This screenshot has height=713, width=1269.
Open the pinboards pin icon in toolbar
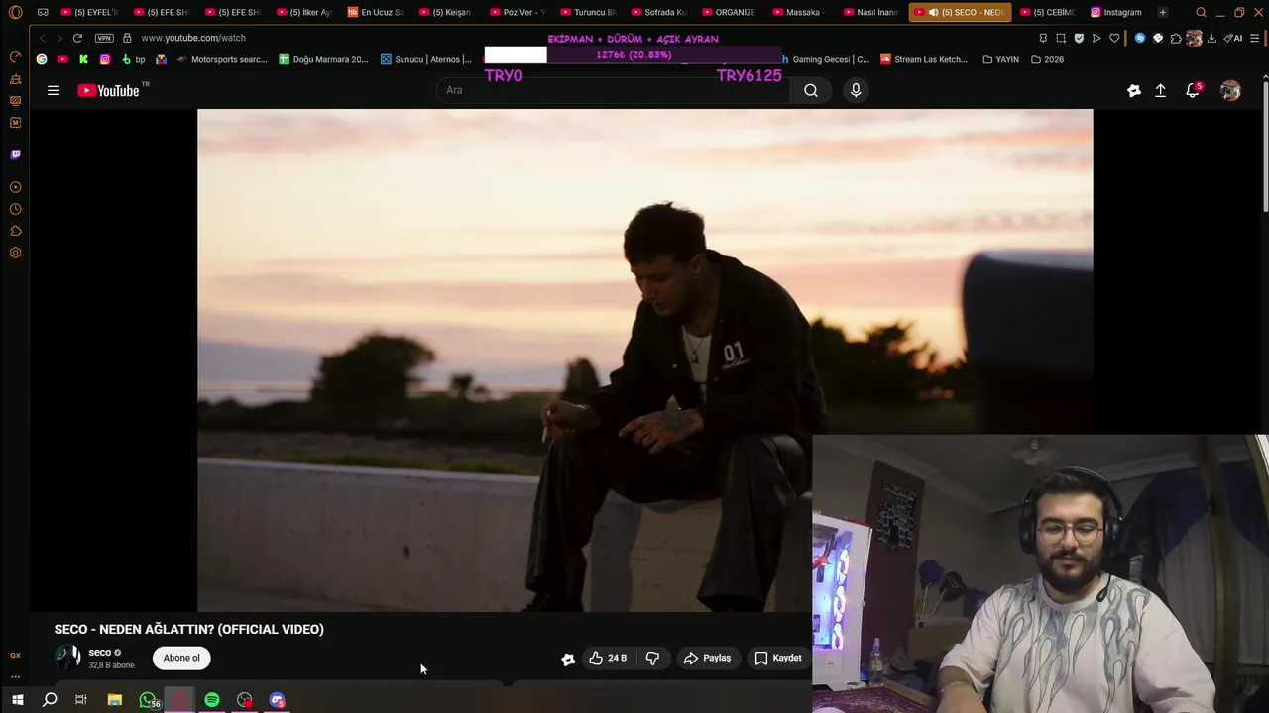coord(1043,38)
